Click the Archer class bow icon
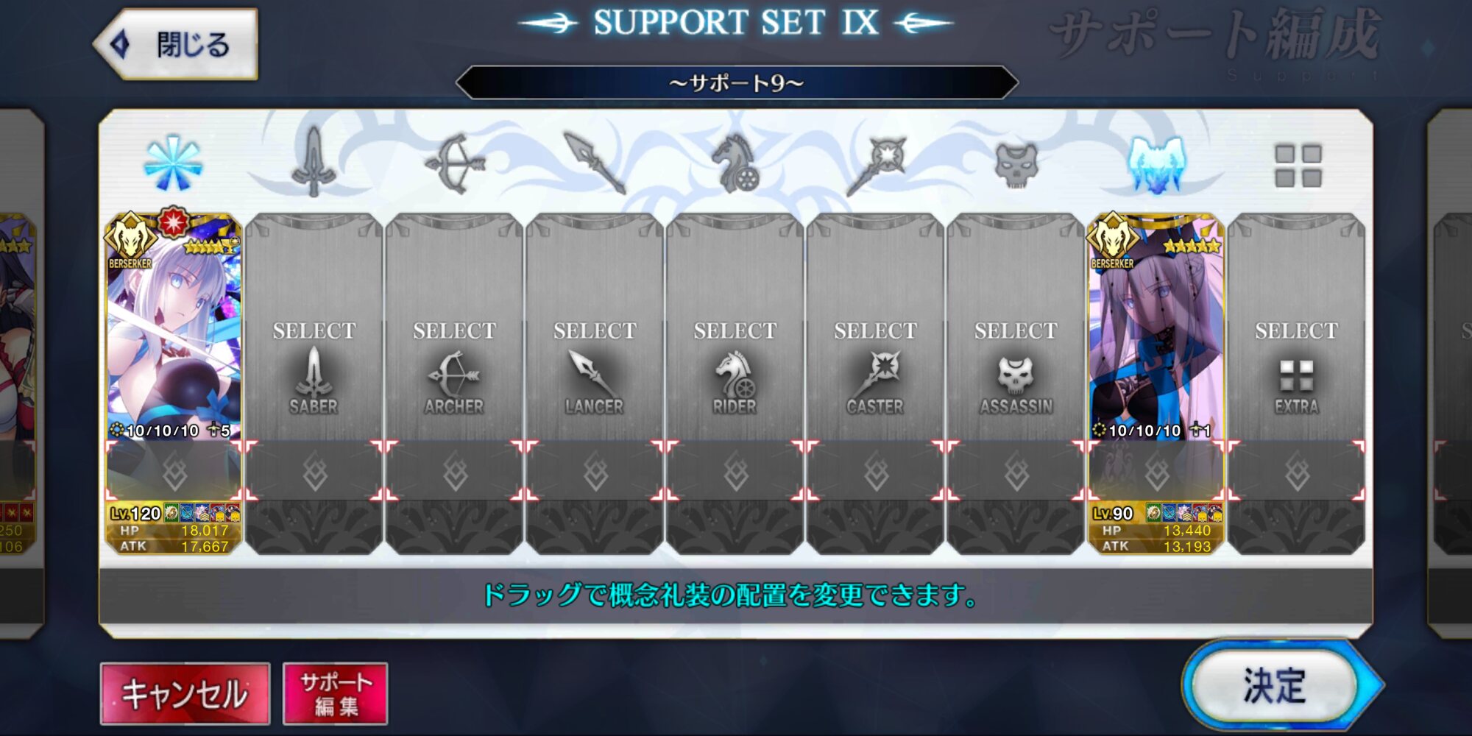 point(455,163)
